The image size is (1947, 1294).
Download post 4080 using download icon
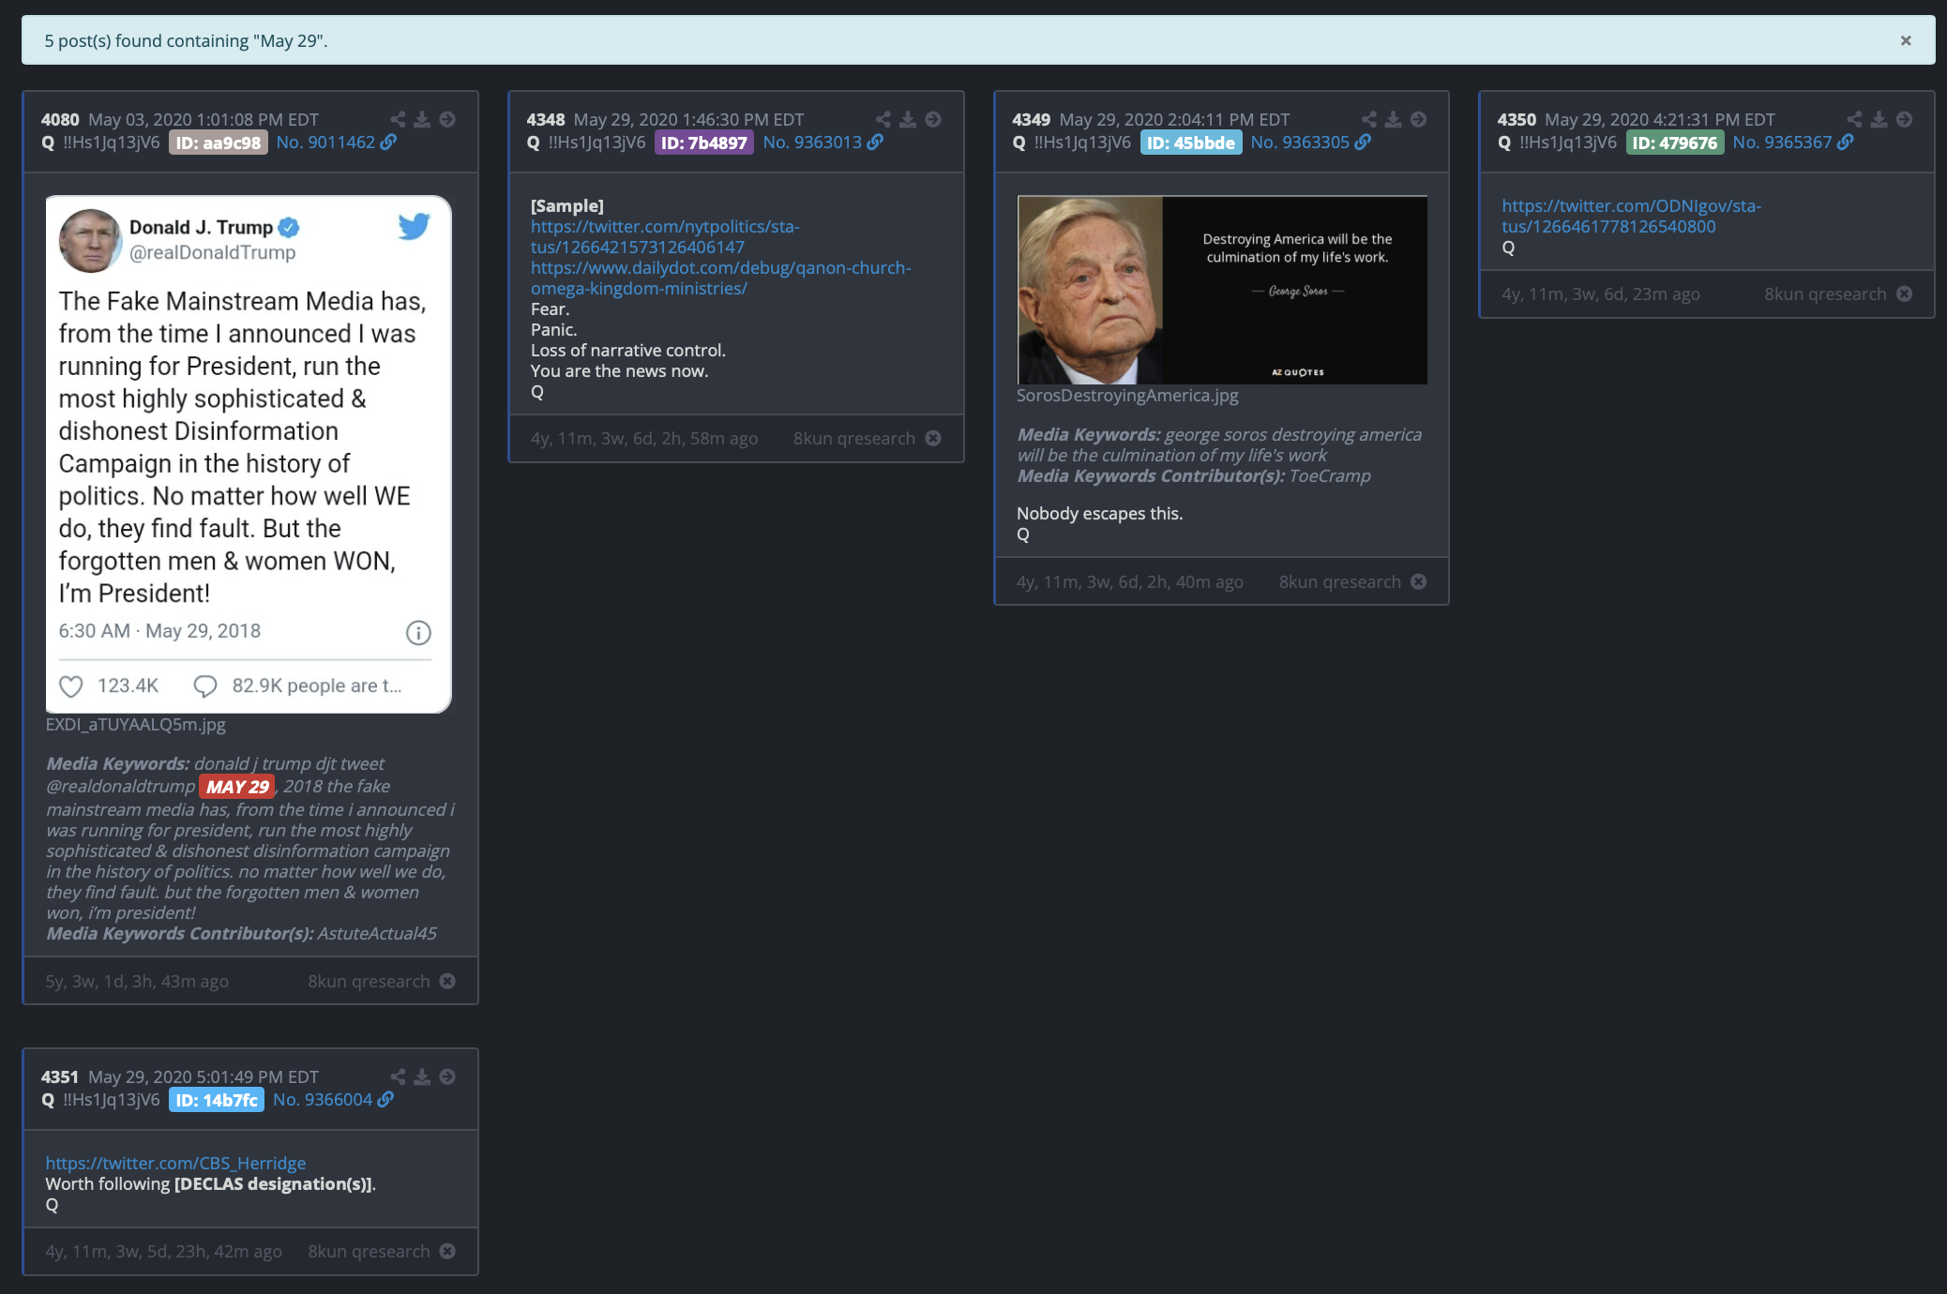pos(422,119)
